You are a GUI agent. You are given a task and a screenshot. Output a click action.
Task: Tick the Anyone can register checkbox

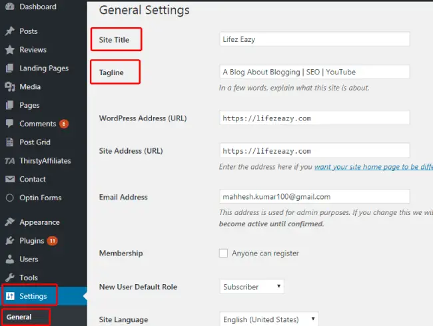tap(223, 253)
